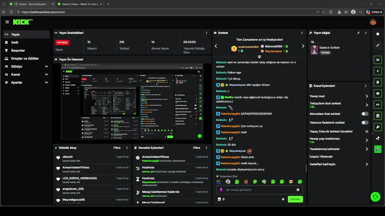Image resolution: width=385 pixels, height=216 pixels.
Task: Collapse the top gifters banner arrow
Action: point(259,57)
